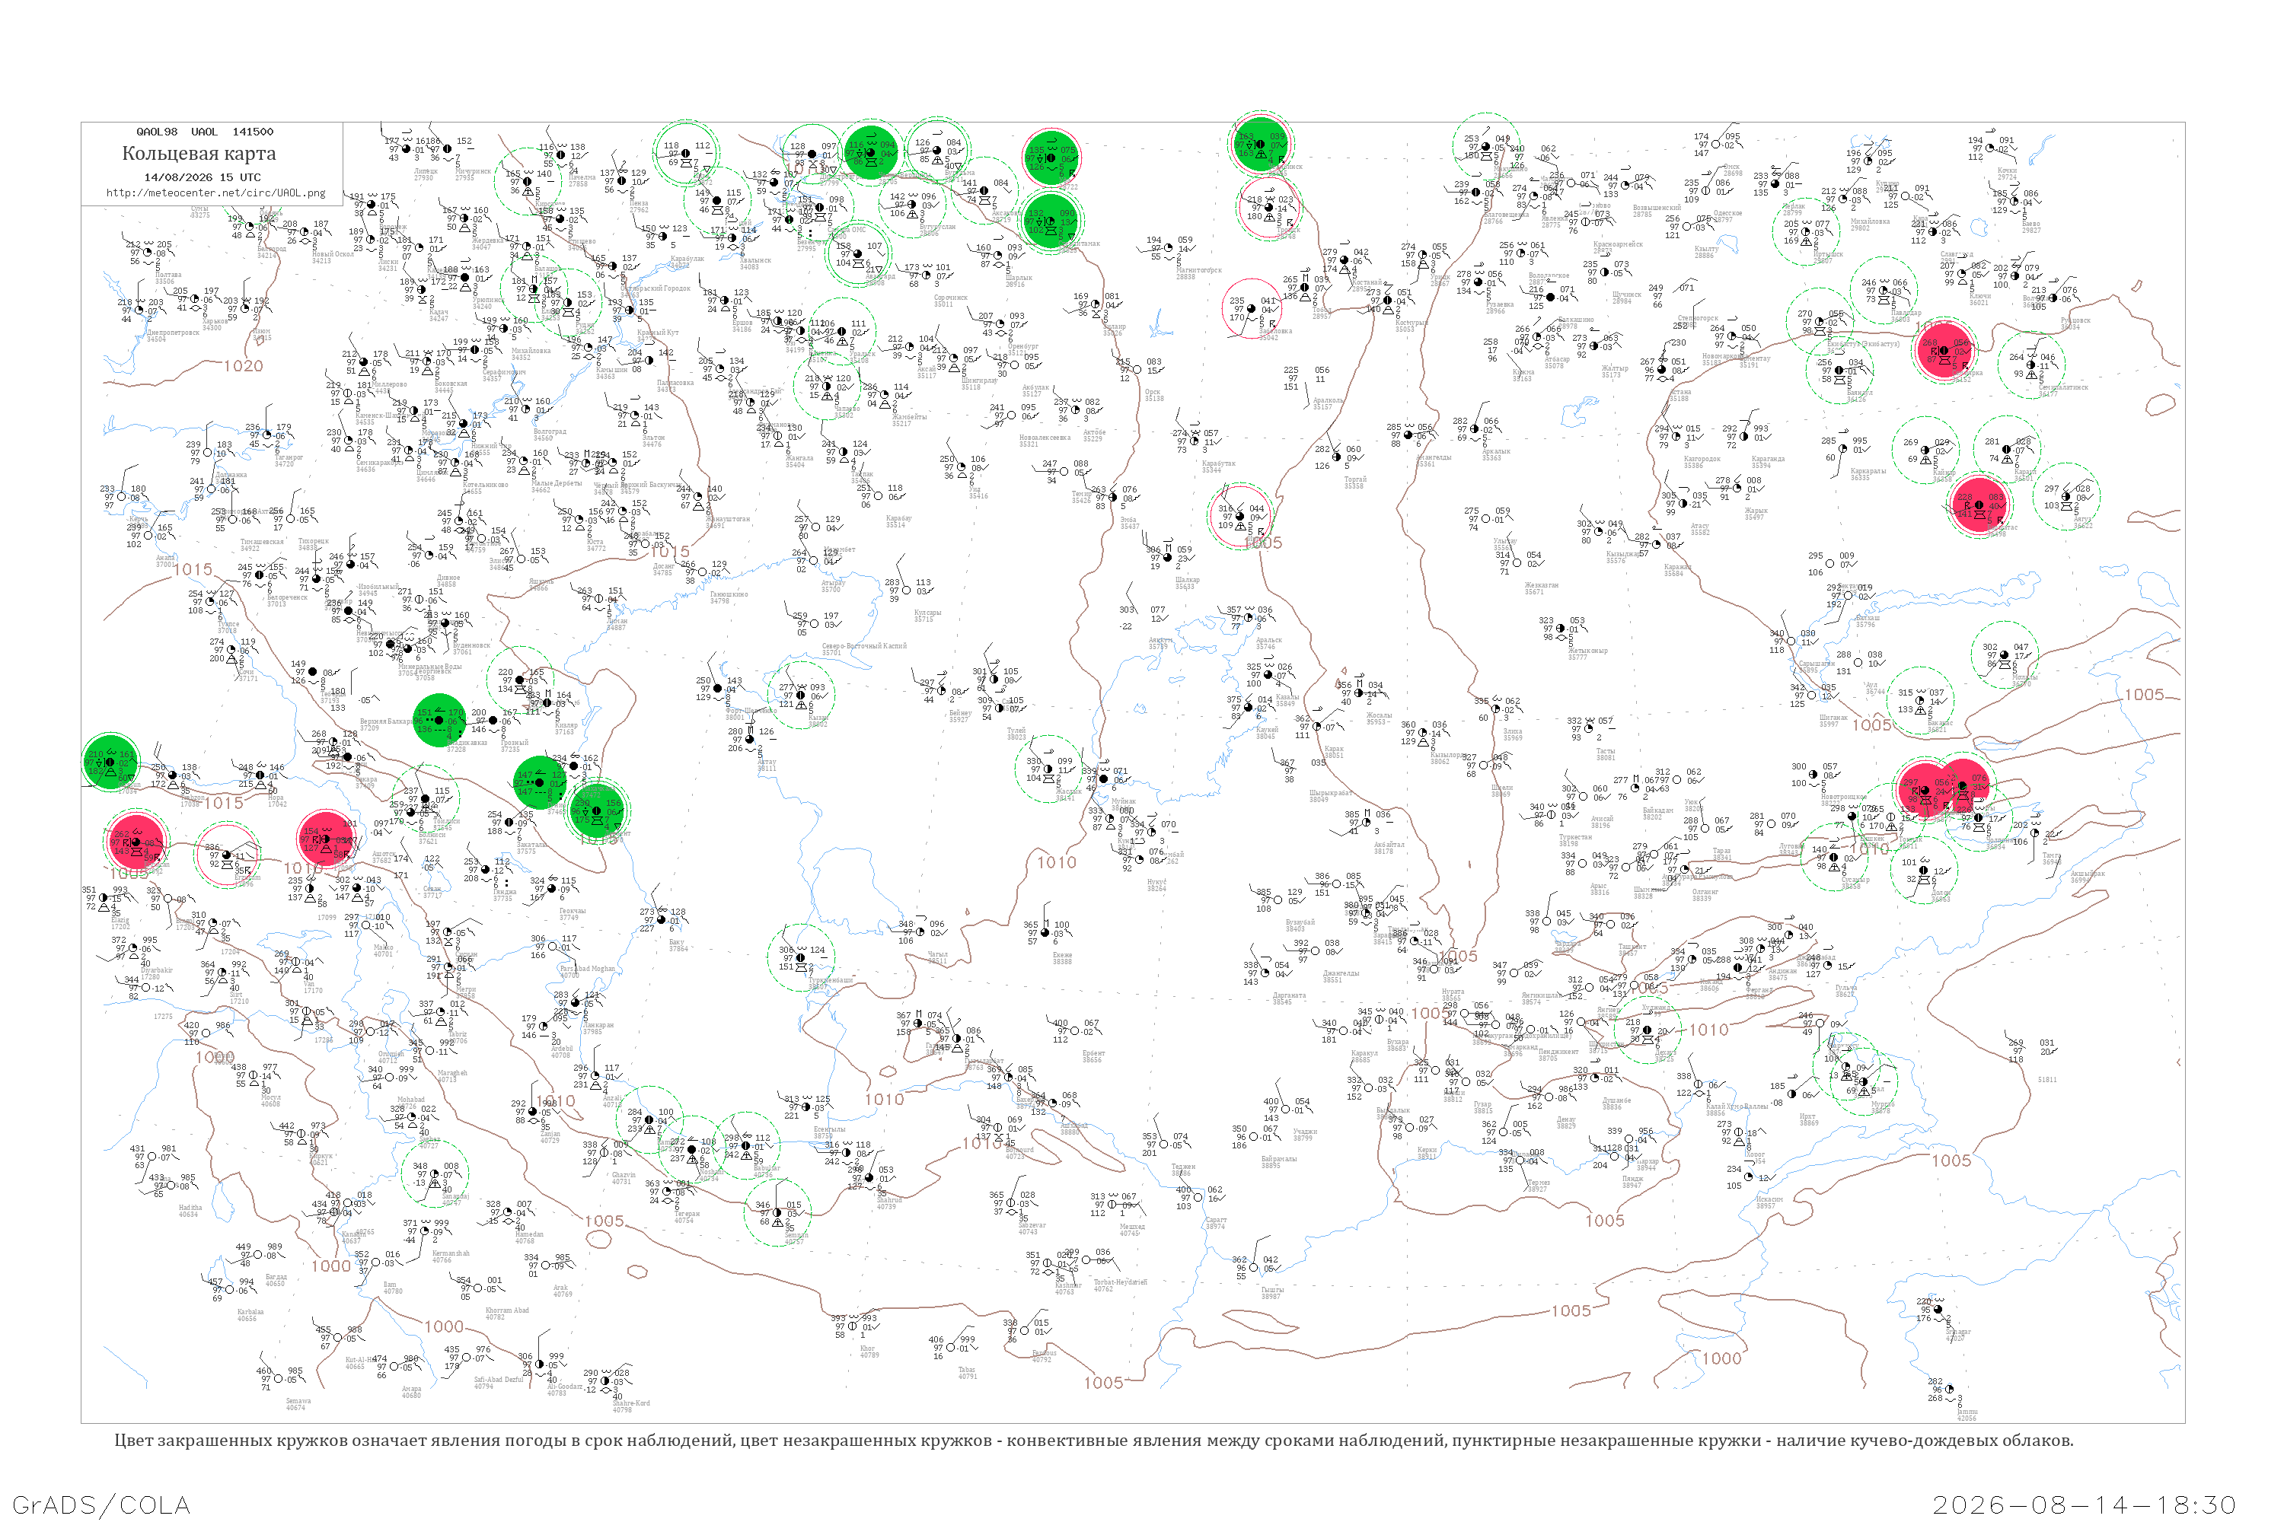Click the 'Возвышенский 28785' station label
The width and height of the screenshot is (2284, 1522).
[1656, 212]
